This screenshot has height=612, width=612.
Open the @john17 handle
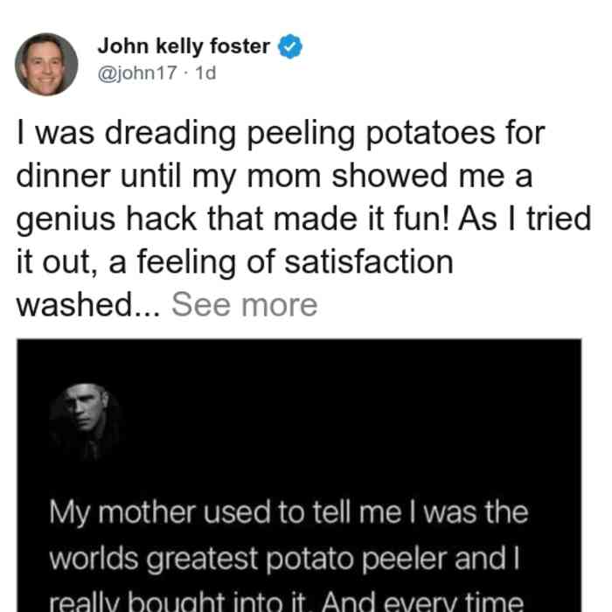(x=137, y=73)
